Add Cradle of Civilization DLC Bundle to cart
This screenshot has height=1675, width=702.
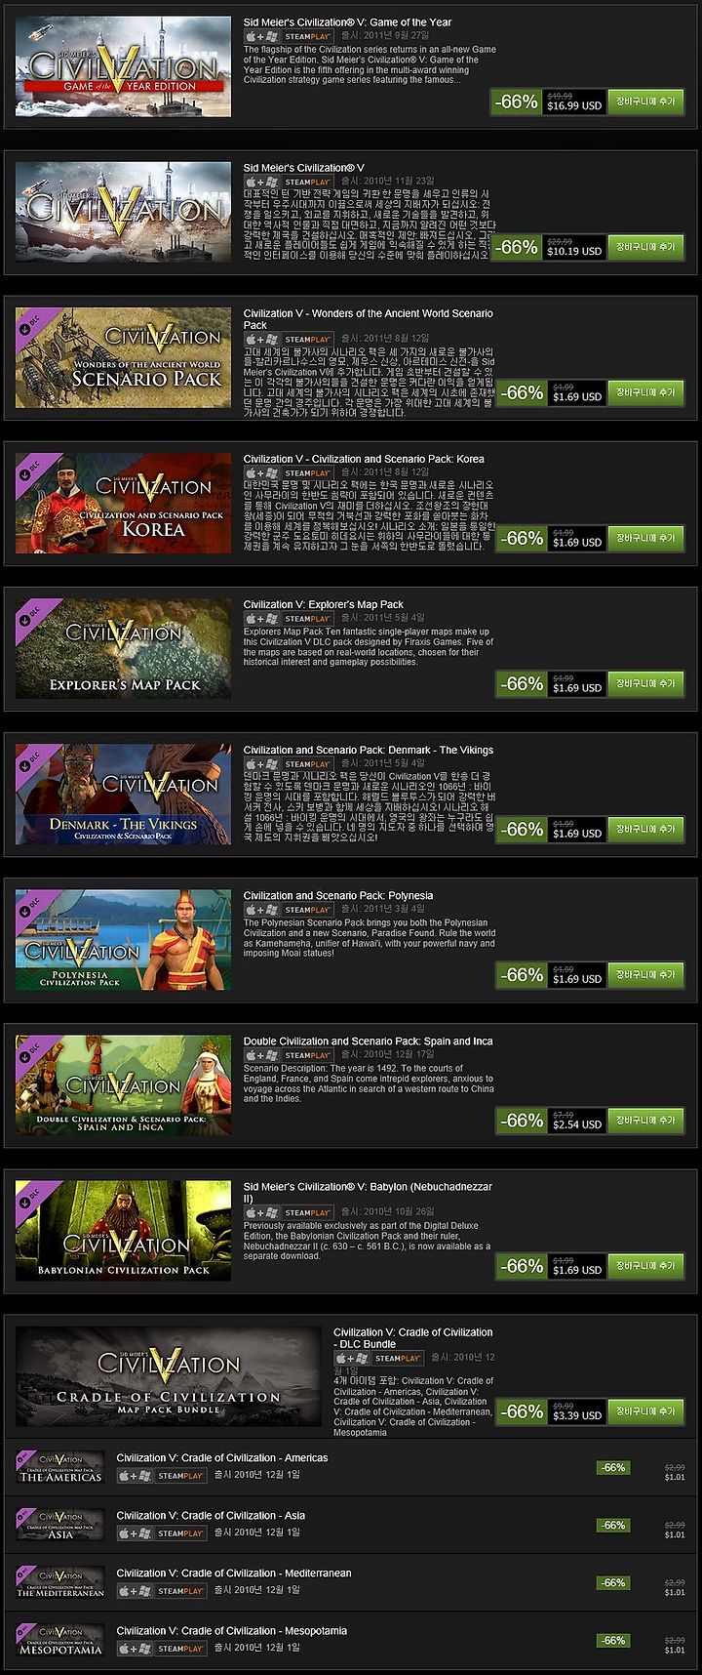(x=645, y=1410)
